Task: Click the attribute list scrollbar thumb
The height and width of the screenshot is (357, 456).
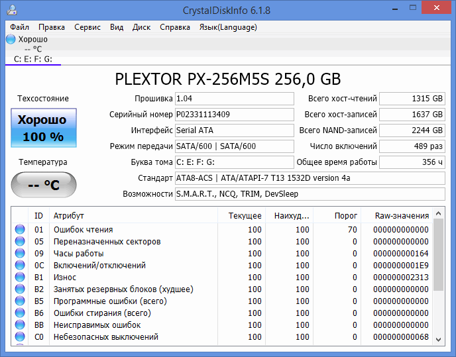Action: [439, 255]
